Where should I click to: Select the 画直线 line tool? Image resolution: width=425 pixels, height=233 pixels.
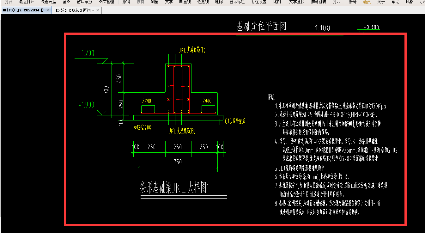(185, 2)
